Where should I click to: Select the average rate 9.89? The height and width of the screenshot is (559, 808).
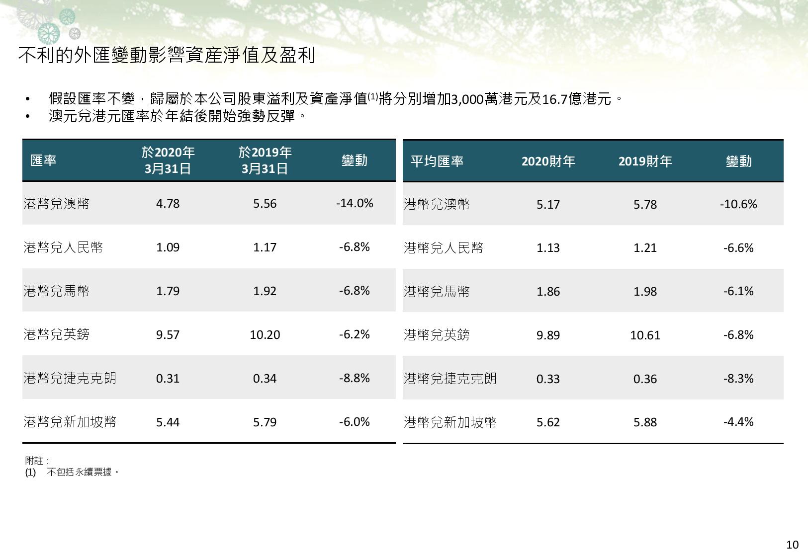coord(548,335)
